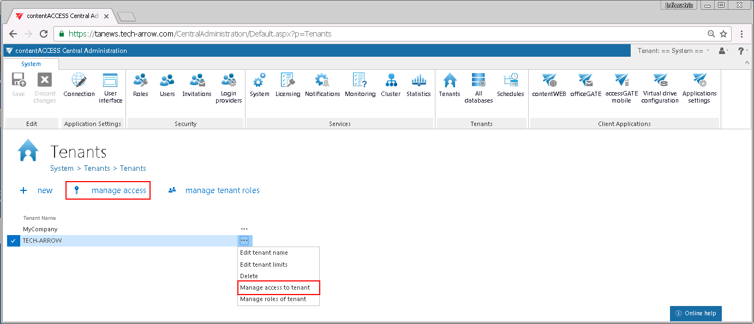The height and width of the screenshot is (324, 754).
Task: Collapse the ribbon with the arrow
Action: [747, 64]
